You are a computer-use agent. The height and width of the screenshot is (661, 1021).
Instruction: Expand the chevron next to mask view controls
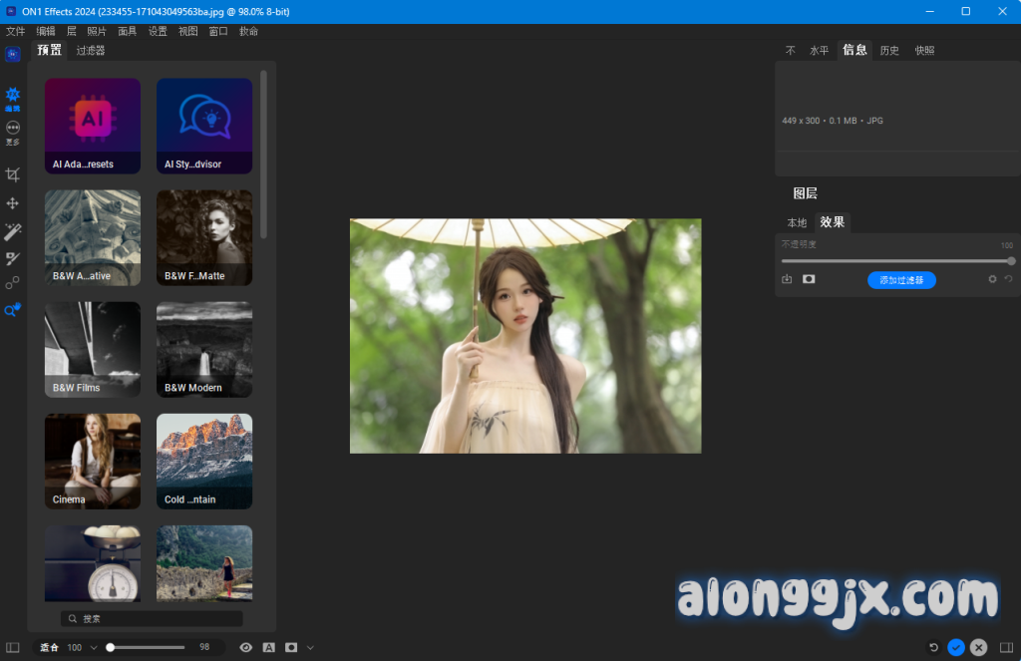coord(310,647)
